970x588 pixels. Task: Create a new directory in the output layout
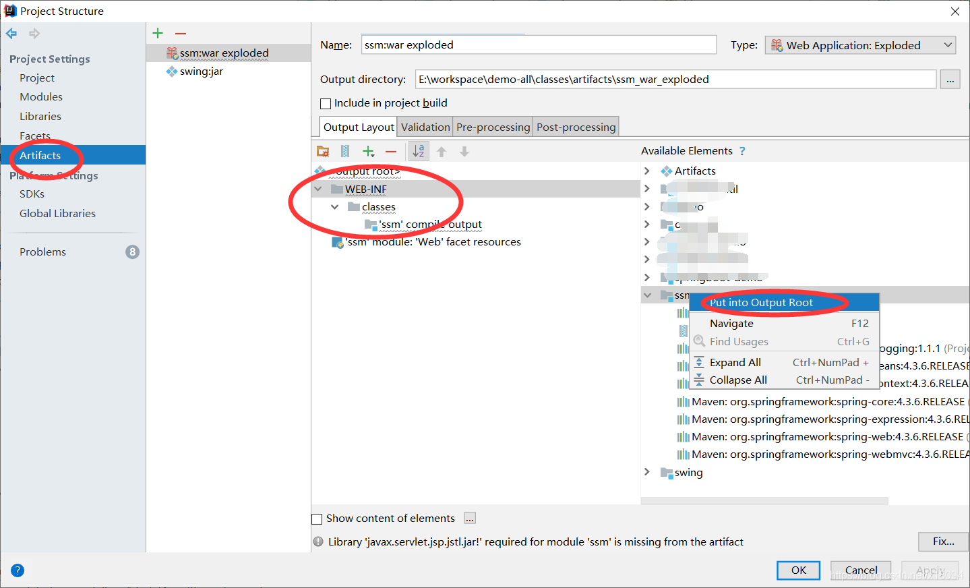pyautogui.click(x=323, y=151)
